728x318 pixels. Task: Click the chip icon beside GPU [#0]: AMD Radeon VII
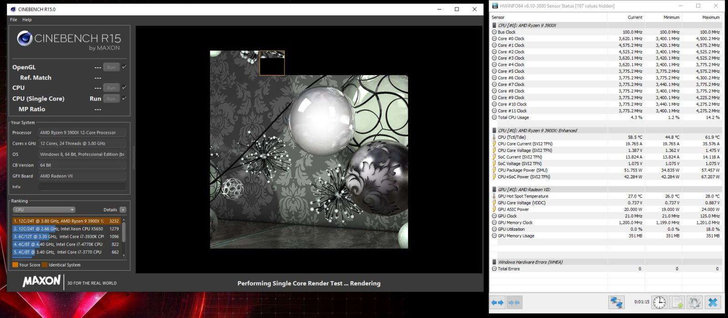[494, 190]
